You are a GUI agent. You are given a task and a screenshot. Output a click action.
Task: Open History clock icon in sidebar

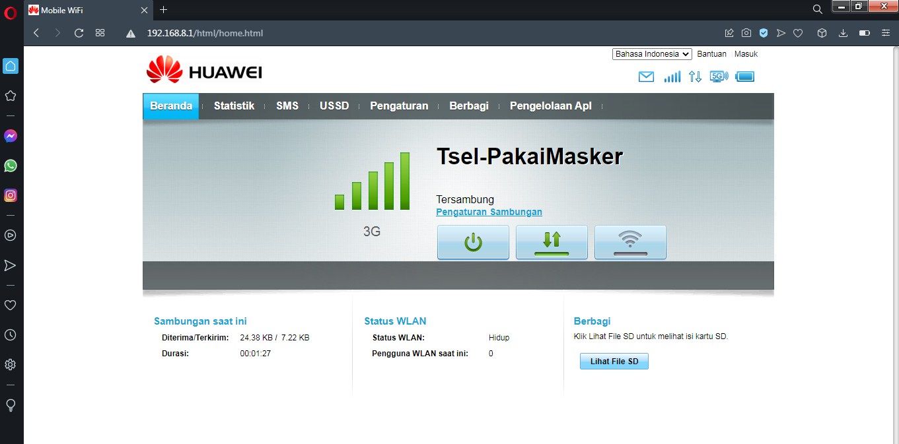11,335
